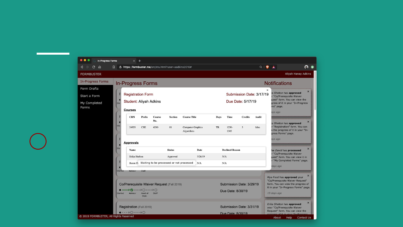Open the browser home page icon

pos(100,67)
